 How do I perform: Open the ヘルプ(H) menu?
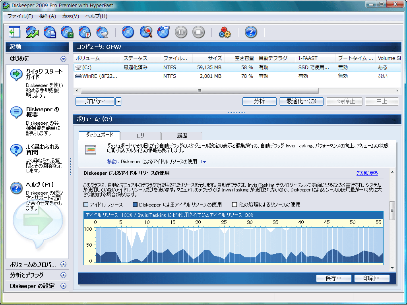[x=96, y=16]
